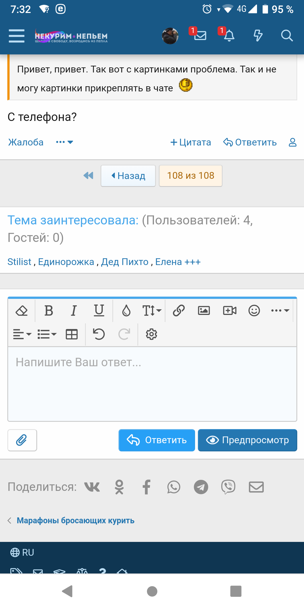Image resolution: width=304 pixels, height=609 pixels.
Task: Click the reply text input area
Action: [152, 383]
